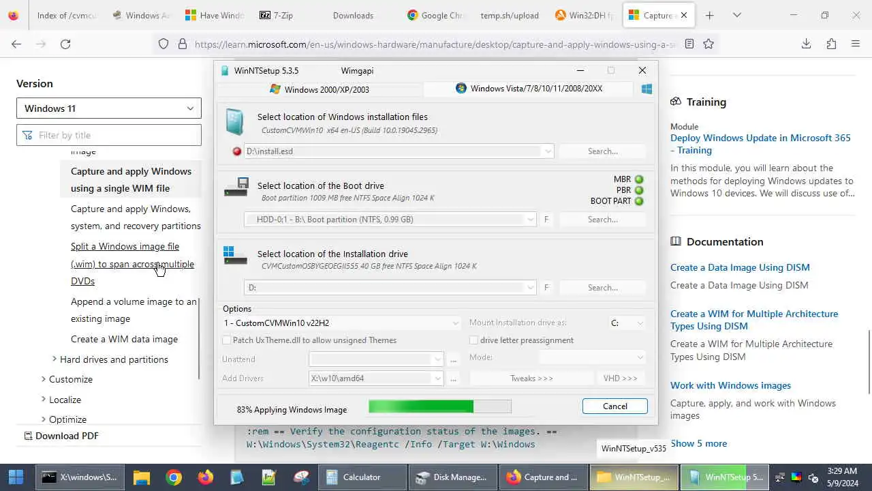Image resolution: width=872 pixels, height=491 pixels.
Task: Click the Filter by title field
Action: [109, 135]
